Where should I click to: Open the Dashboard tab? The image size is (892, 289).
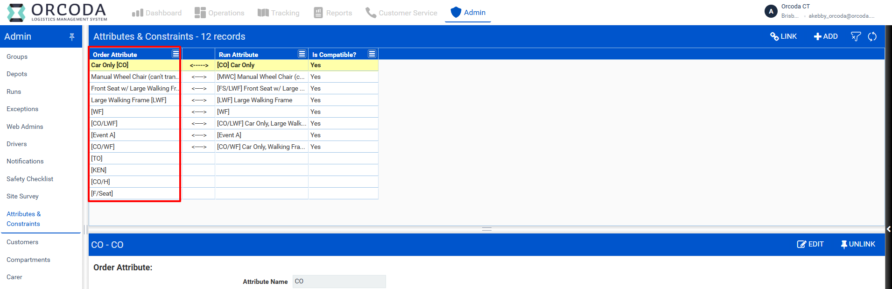tap(157, 13)
